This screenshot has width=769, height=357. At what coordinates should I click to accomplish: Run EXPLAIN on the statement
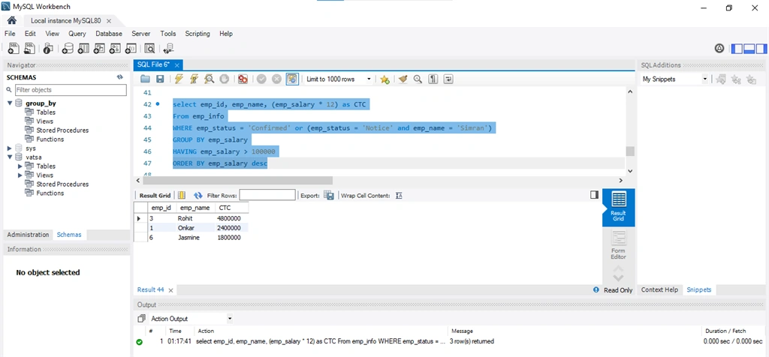[x=209, y=79]
